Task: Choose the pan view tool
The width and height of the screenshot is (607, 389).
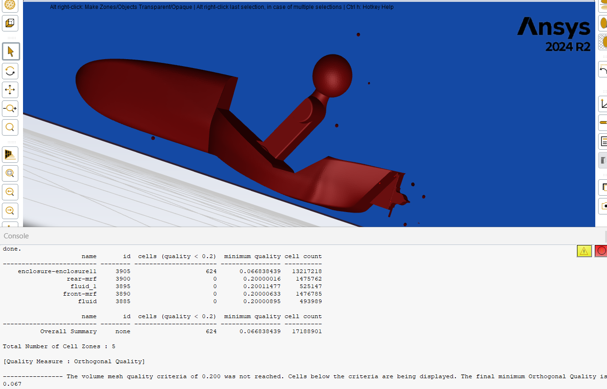Action: [10, 90]
